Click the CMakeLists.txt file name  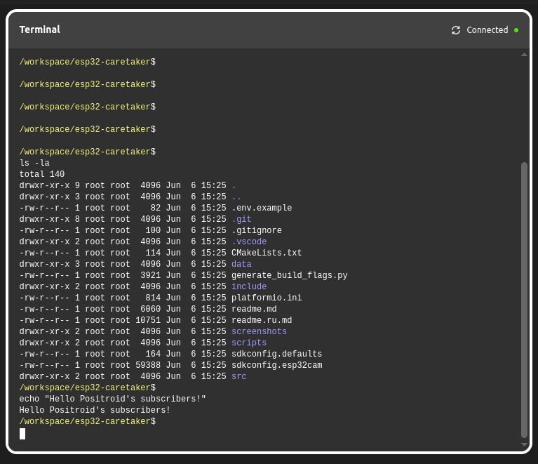267,253
